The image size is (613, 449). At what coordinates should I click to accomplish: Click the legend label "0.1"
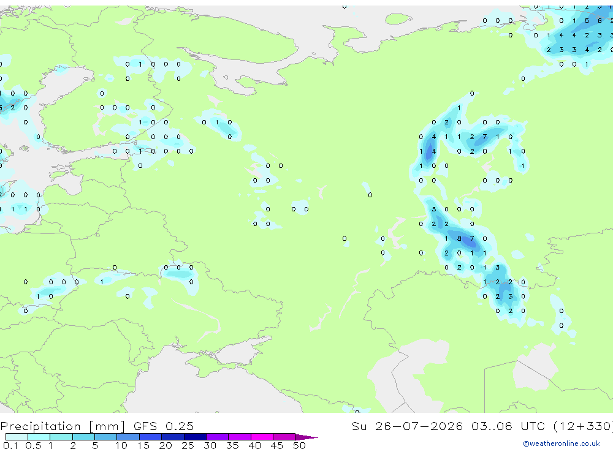coord(10,445)
